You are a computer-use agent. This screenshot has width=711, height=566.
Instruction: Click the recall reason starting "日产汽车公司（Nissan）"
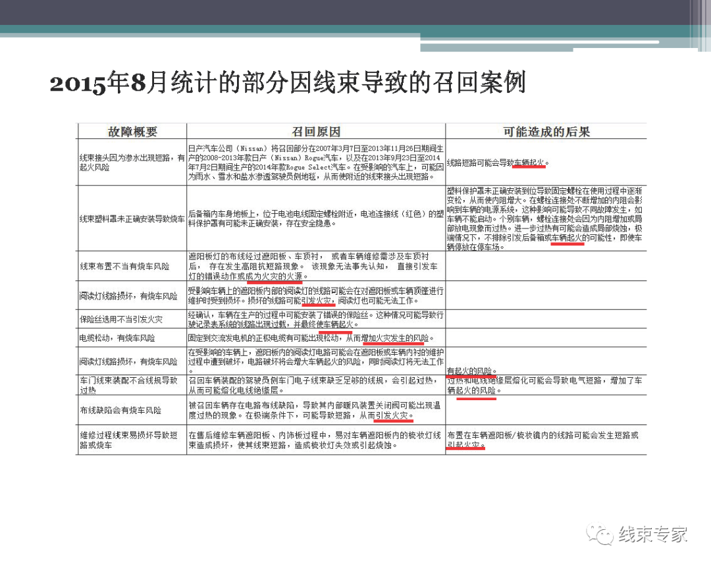coord(316,163)
